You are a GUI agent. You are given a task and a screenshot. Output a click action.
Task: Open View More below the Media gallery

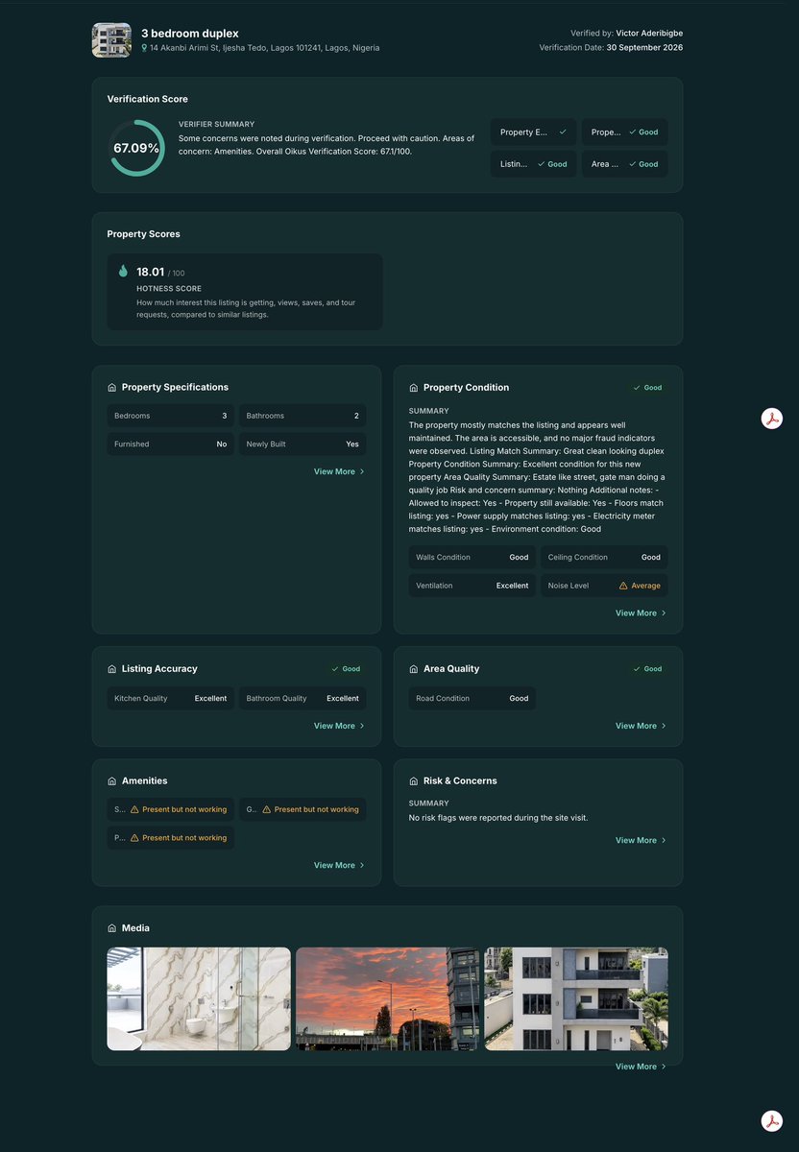point(641,1067)
